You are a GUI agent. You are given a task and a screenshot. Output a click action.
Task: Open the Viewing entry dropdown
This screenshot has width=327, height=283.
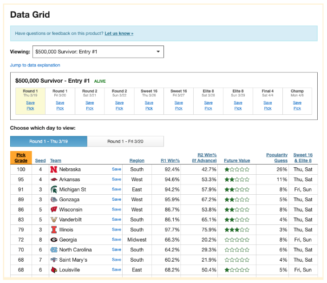[98, 52]
